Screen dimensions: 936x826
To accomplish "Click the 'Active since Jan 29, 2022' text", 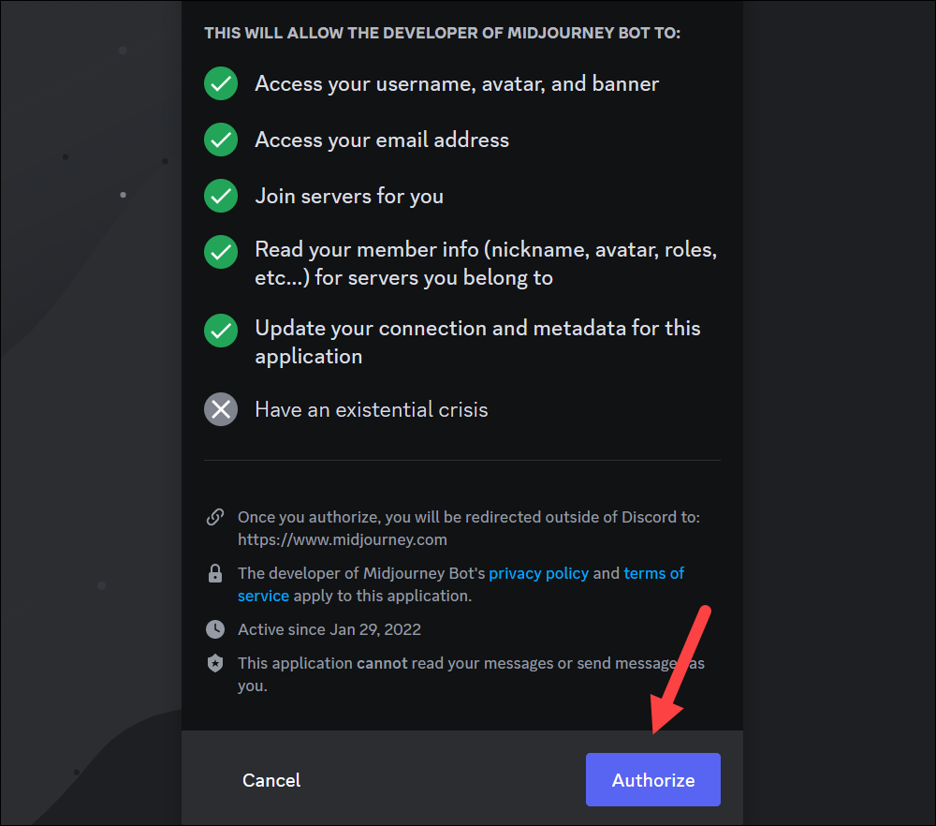I will click(x=329, y=629).
